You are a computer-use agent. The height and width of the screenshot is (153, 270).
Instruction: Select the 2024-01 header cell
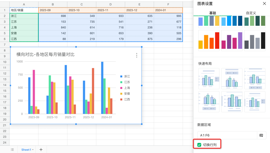tap(168, 10)
